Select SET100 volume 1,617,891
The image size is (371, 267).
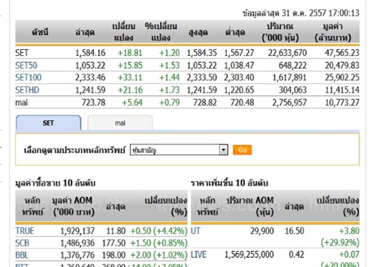289,77
